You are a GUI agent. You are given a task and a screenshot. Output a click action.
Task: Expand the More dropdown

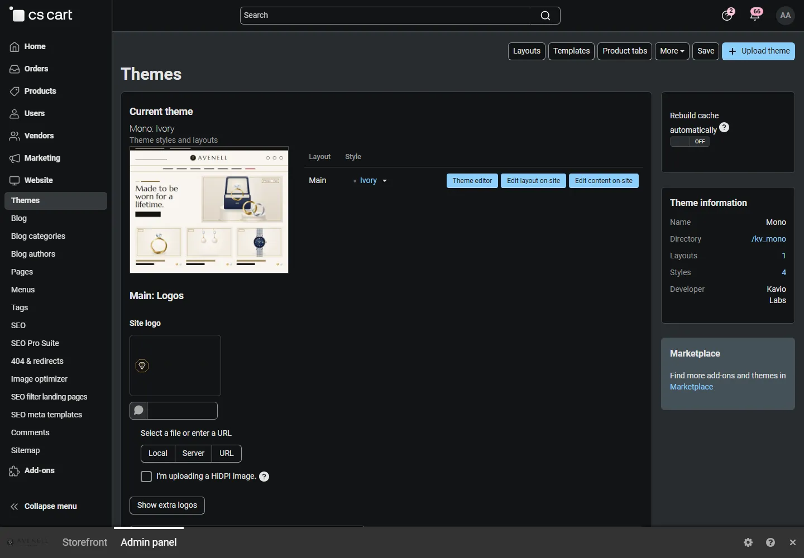672,51
